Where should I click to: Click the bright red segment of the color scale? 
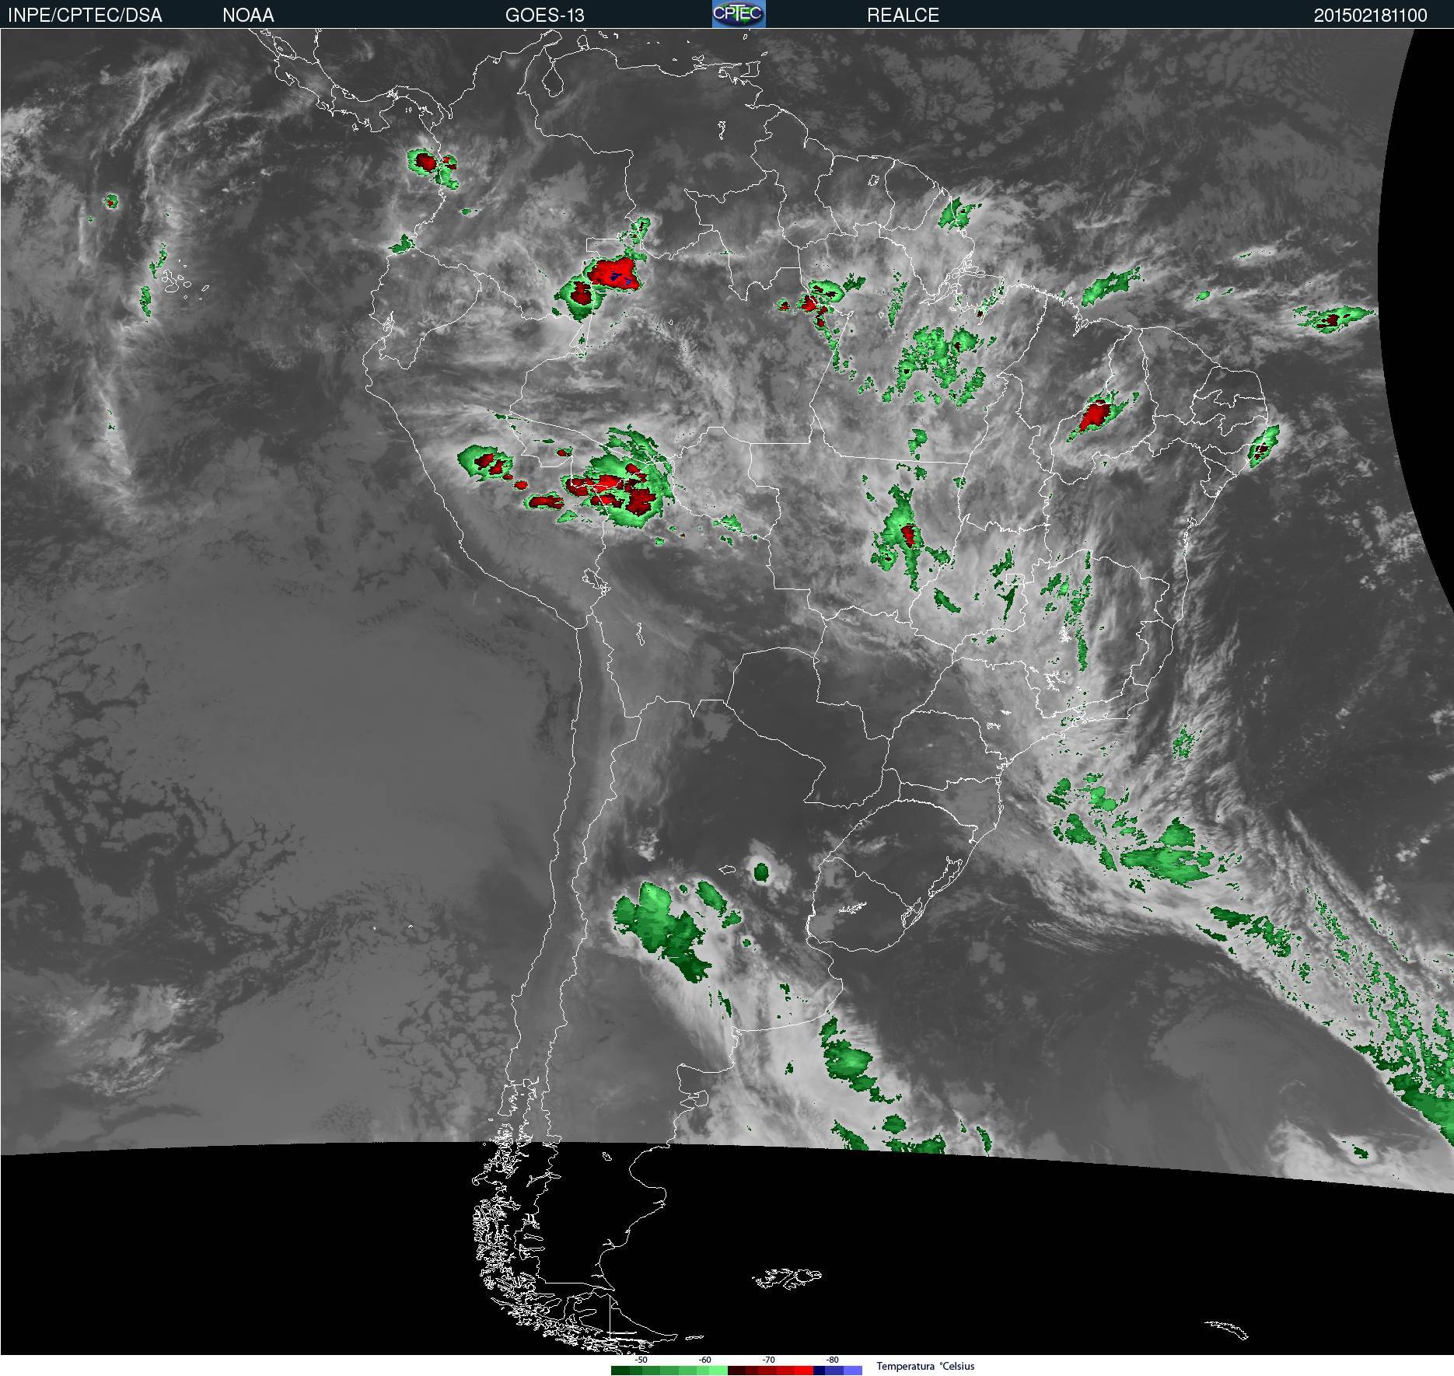click(804, 1371)
